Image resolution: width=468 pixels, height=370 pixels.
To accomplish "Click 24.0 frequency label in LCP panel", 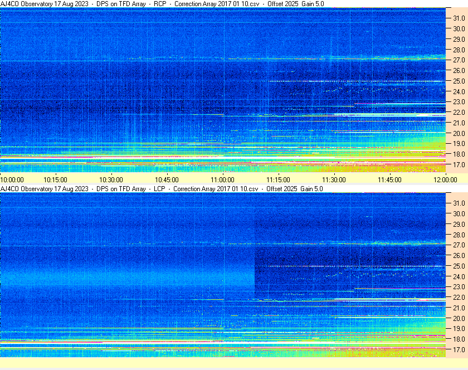I will pyautogui.click(x=459, y=276).
